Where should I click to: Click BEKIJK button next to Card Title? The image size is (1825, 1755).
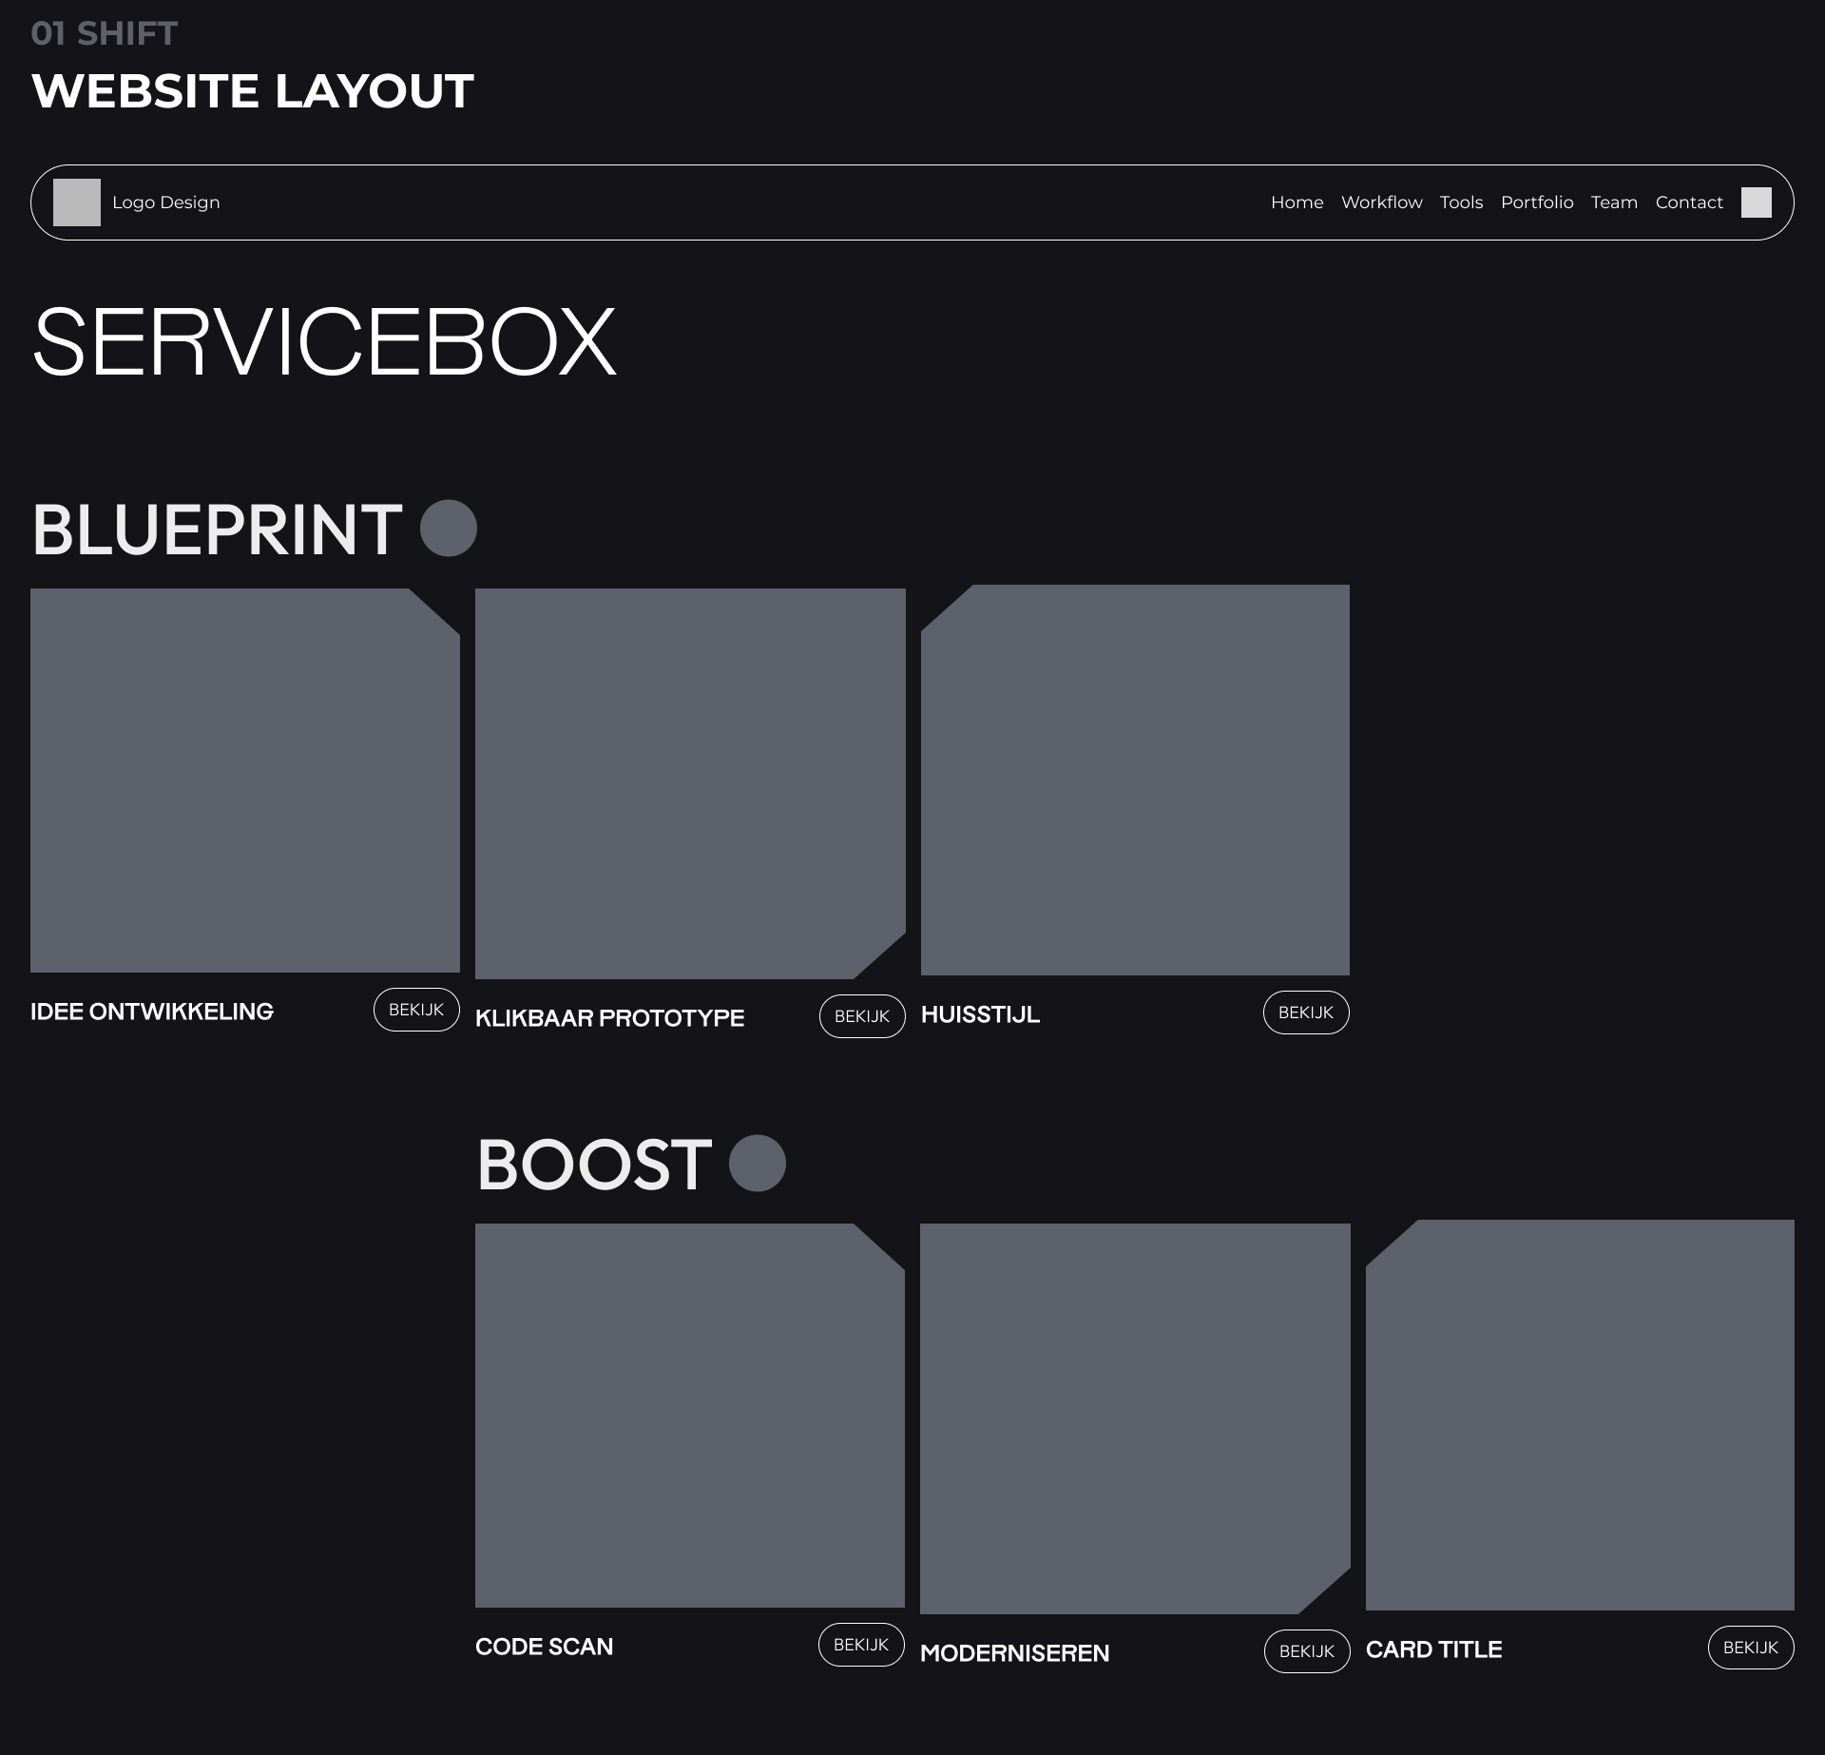[1751, 1648]
